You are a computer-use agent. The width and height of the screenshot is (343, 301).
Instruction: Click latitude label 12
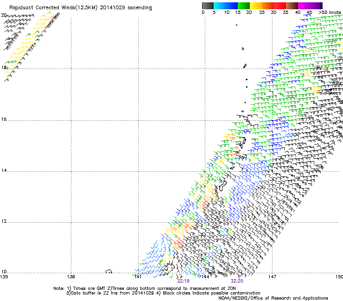[4, 221]
